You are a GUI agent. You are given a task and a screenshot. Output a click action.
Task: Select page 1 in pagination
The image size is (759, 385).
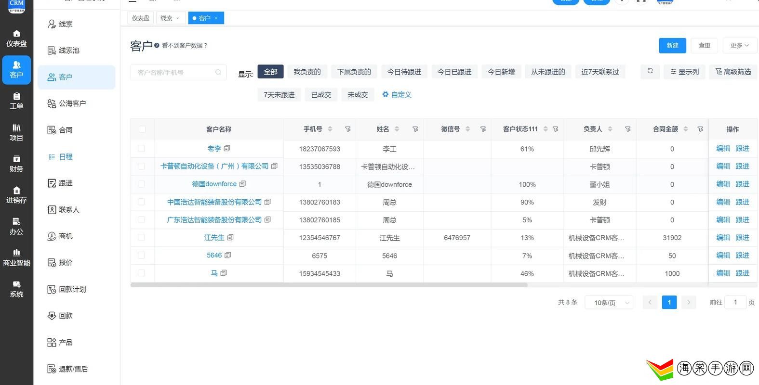click(669, 302)
